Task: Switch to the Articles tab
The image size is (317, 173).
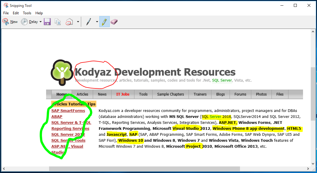Action: click(x=82, y=94)
